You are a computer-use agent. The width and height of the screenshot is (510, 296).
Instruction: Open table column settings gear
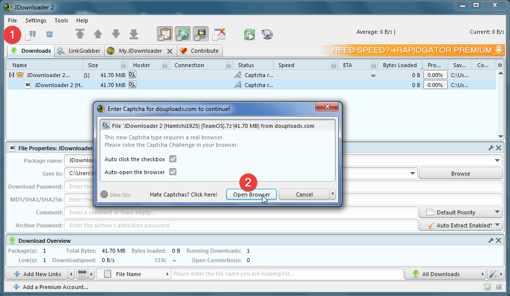[500, 65]
